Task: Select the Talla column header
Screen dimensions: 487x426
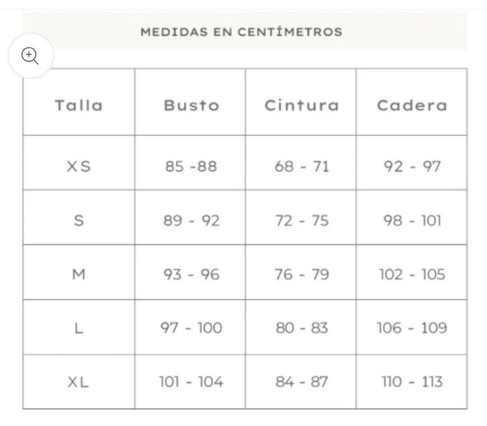Action: click(x=79, y=105)
